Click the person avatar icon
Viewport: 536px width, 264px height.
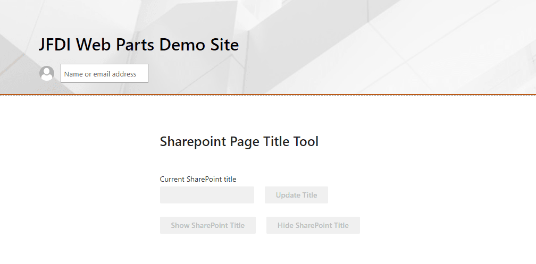(x=47, y=73)
